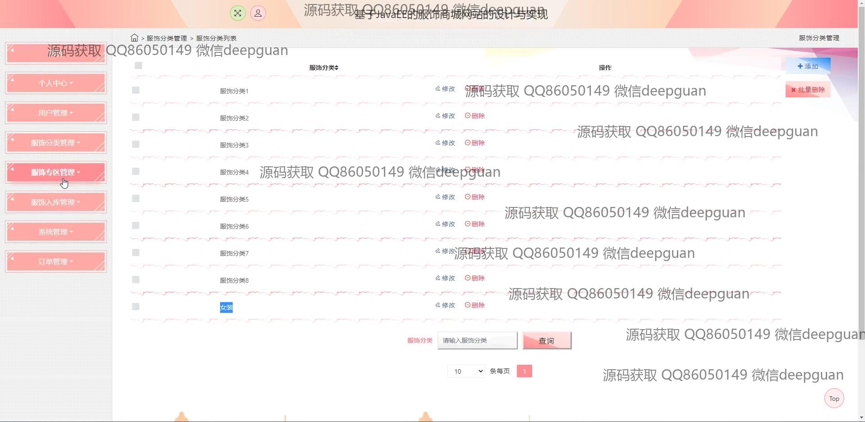Click the 添加 add button
This screenshot has width=865, height=422.
coord(808,66)
